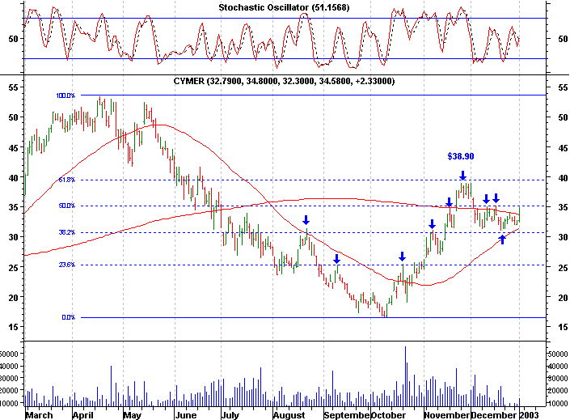Click the blue down arrow below $38.90

(x=462, y=176)
